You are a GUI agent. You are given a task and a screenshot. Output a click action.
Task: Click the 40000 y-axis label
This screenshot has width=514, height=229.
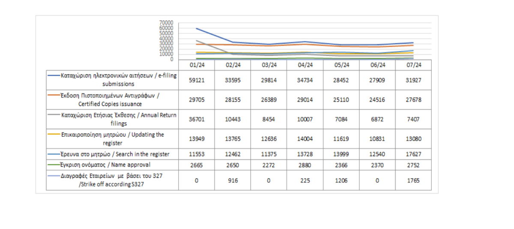[166, 38]
